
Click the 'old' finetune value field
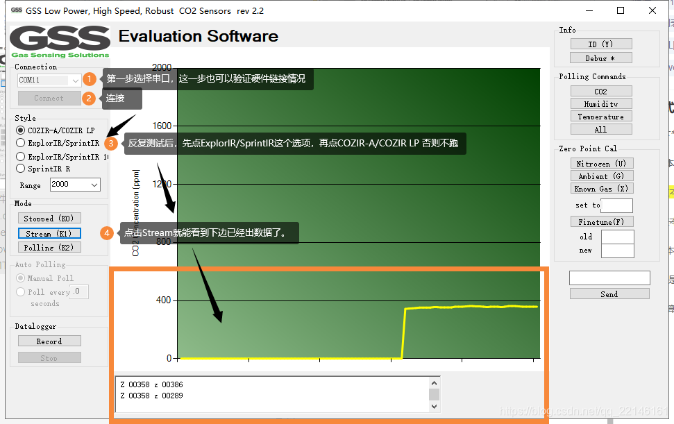617,237
